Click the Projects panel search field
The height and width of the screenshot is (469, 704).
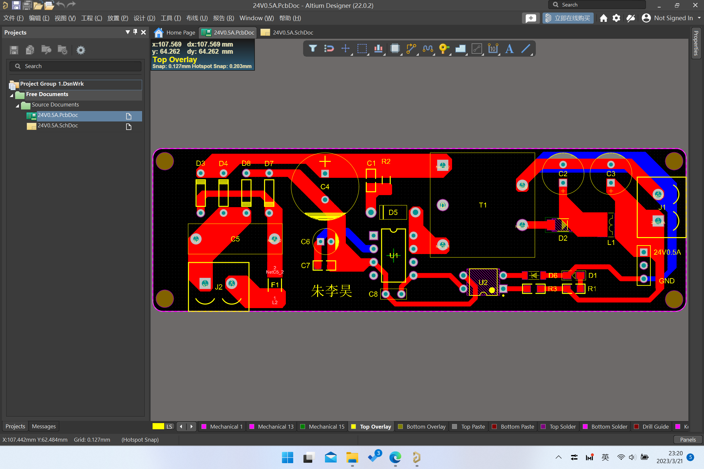pyautogui.click(x=76, y=66)
